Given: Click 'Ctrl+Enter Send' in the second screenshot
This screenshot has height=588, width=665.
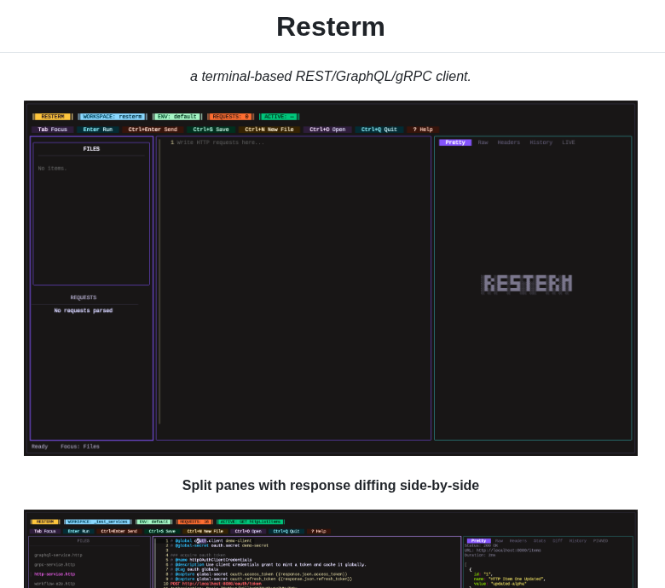Looking at the screenshot, I should click(119, 531).
